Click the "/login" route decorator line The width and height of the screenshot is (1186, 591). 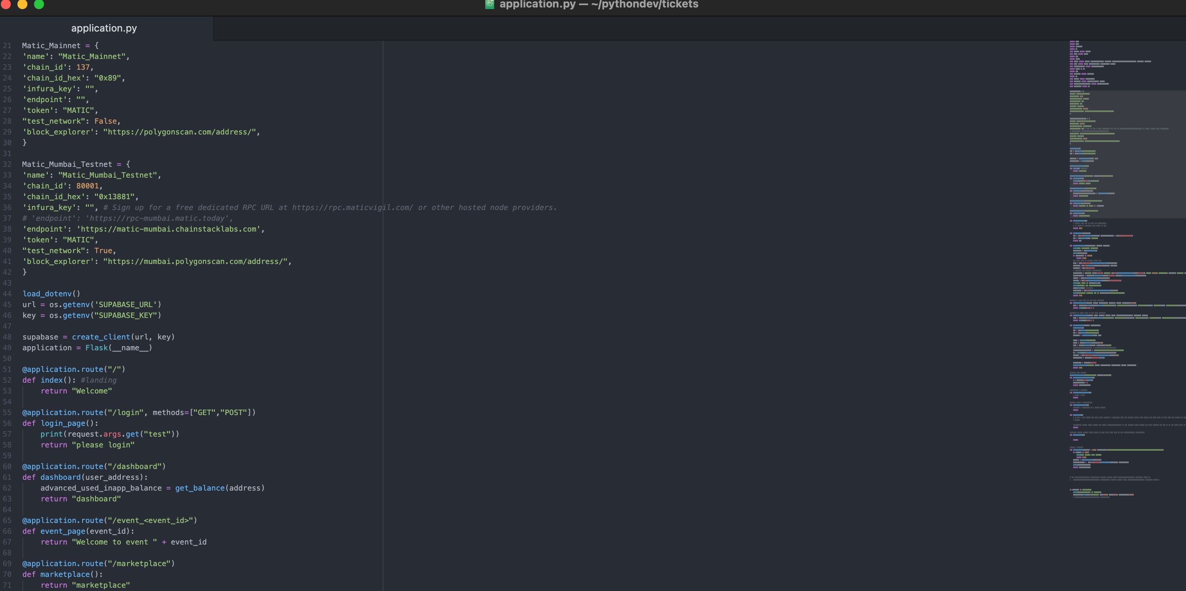click(139, 413)
